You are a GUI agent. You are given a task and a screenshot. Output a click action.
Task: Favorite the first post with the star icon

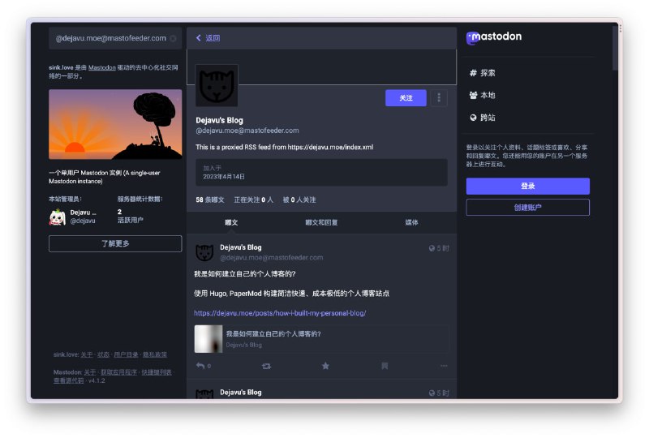[x=325, y=366]
